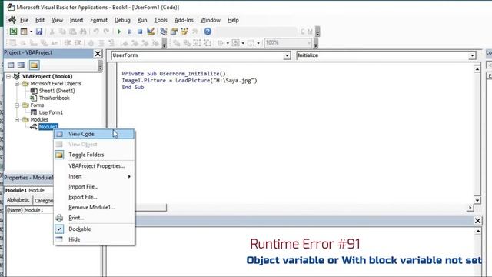This screenshot has width=492, height=277.
Task: Click View Object icon in Project panel
Action: (21, 65)
